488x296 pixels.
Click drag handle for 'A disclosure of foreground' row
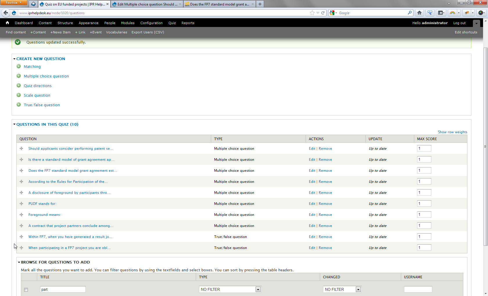coord(21,193)
